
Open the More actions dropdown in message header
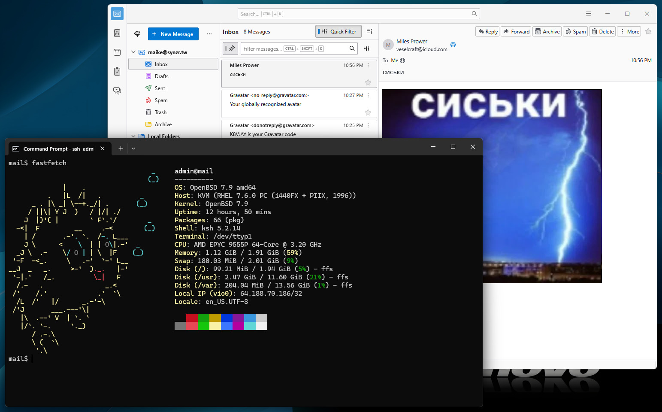click(629, 31)
